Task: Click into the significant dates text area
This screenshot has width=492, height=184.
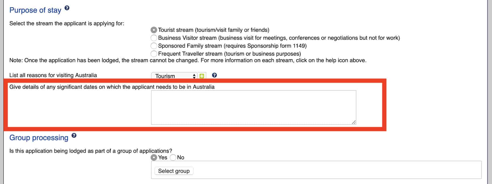Action: 253,107
